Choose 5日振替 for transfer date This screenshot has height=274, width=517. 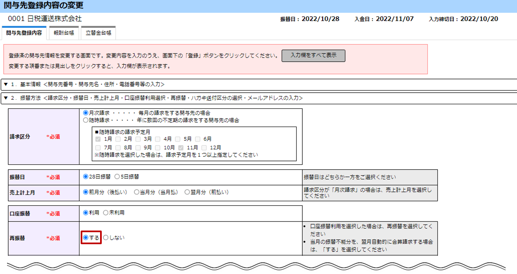click(117, 176)
